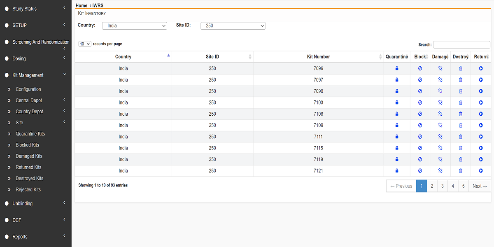Click quarantine lock icon for kit 7096

[397, 68]
